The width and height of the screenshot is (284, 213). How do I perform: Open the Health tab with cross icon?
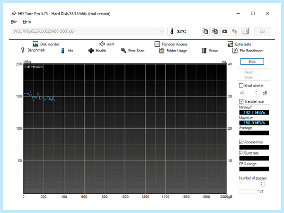97,51
